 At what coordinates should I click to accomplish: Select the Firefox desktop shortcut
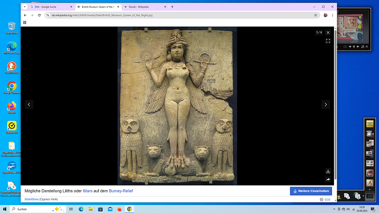(x=11, y=107)
